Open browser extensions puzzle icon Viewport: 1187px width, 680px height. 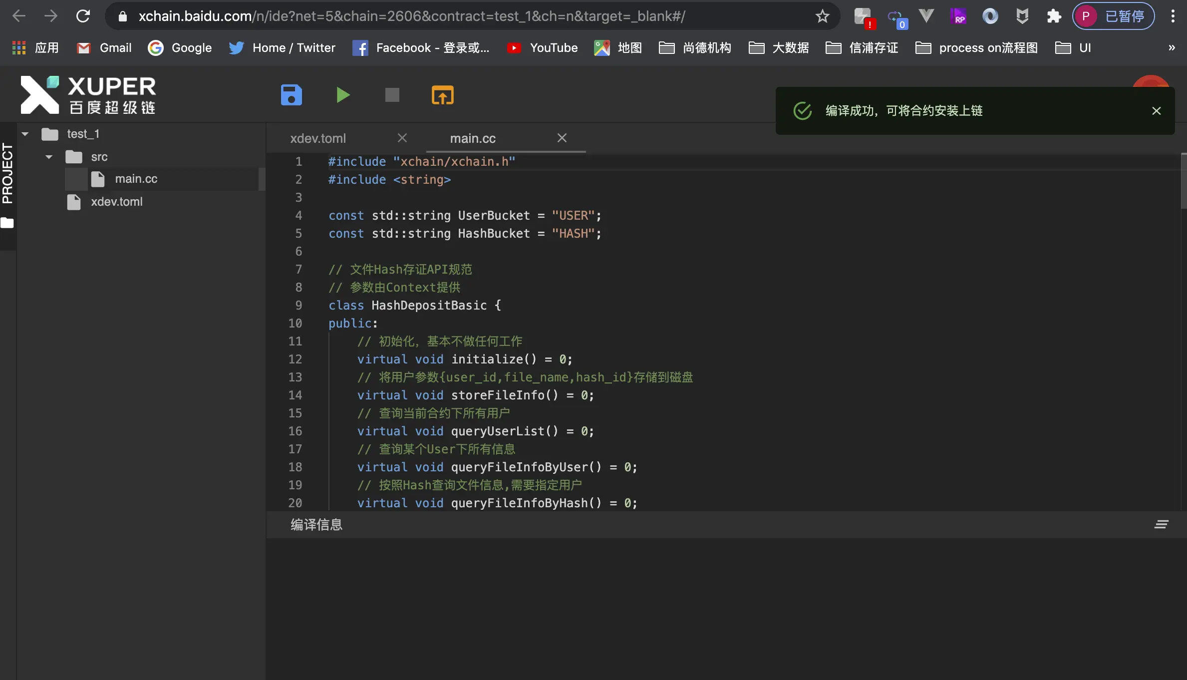click(x=1054, y=16)
